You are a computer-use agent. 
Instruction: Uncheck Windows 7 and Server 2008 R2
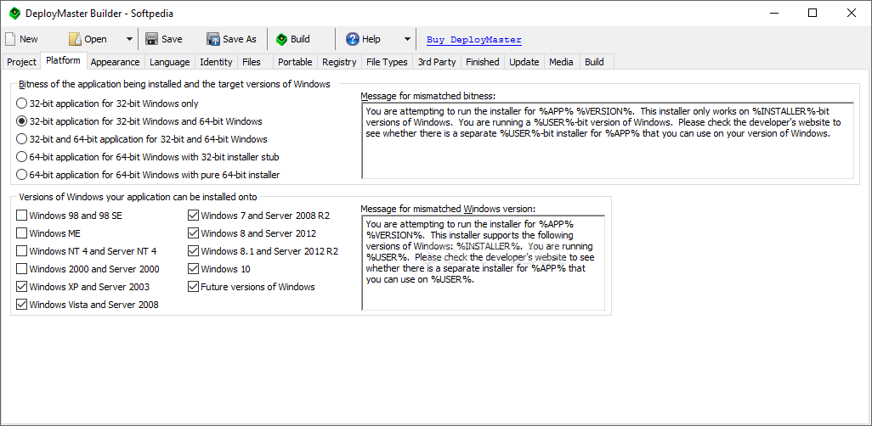(x=194, y=216)
